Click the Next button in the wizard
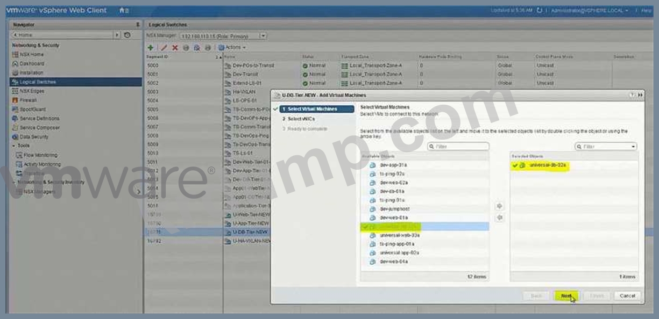The width and height of the screenshot is (659, 319). point(566,295)
